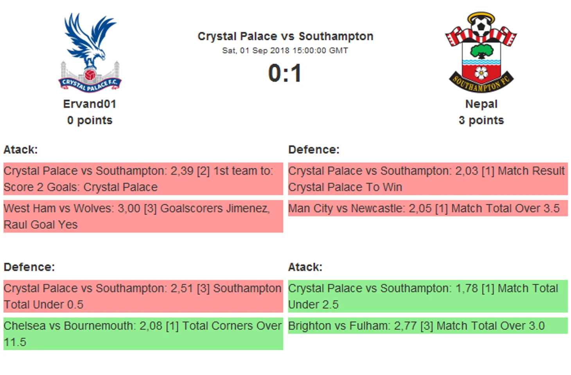Click the lower-left Defence heading

pos(29,267)
